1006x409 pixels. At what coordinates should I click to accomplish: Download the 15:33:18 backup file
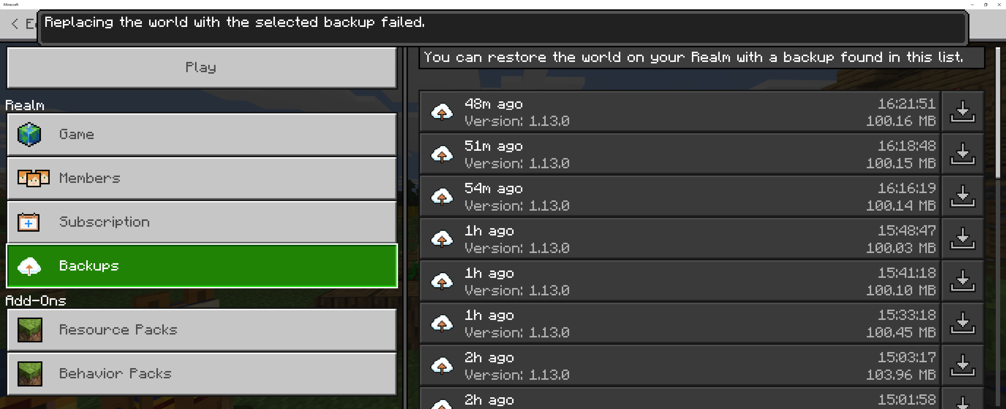962,323
